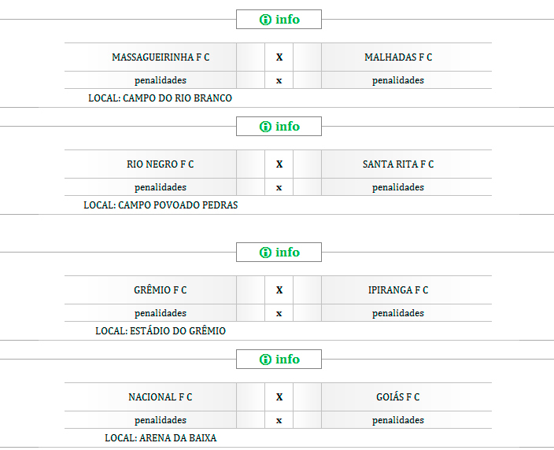554x450 pixels.
Task: Click Massagueirinha home score box
Action: point(250,57)
